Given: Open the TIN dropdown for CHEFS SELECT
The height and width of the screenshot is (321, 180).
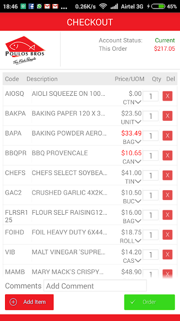Looking at the screenshot, I should click(x=133, y=182).
